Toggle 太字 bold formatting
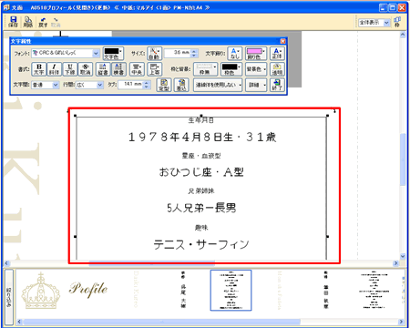 point(39,69)
